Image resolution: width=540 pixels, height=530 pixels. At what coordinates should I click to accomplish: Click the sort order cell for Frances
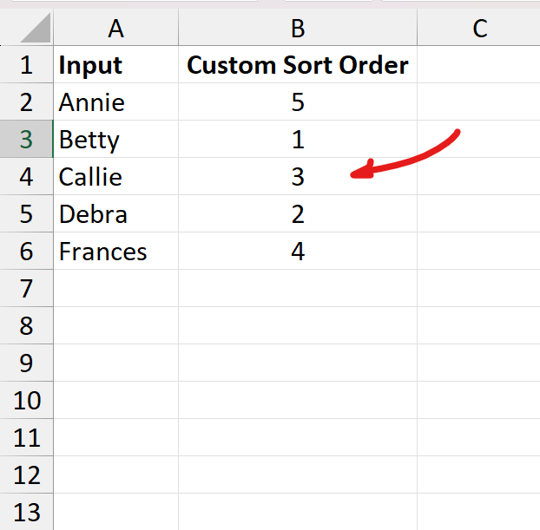point(297,252)
